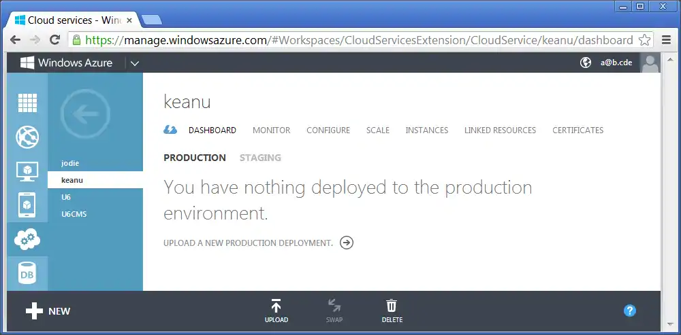
Task: Bookmark page with star icon
Action: pyautogui.click(x=644, y=40)
